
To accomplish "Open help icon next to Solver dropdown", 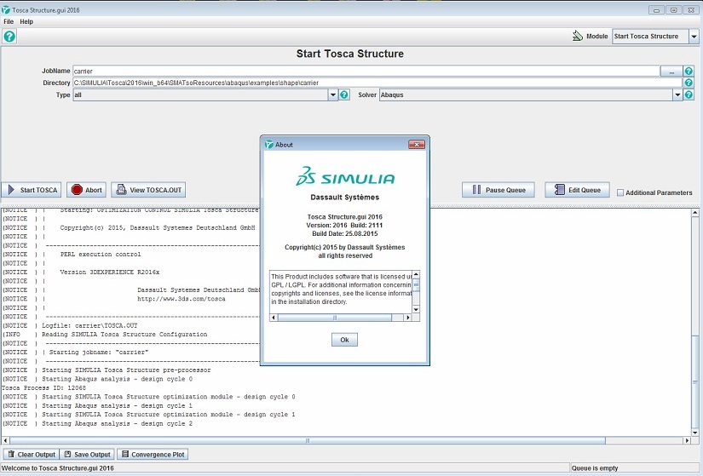I will (689, 95).
